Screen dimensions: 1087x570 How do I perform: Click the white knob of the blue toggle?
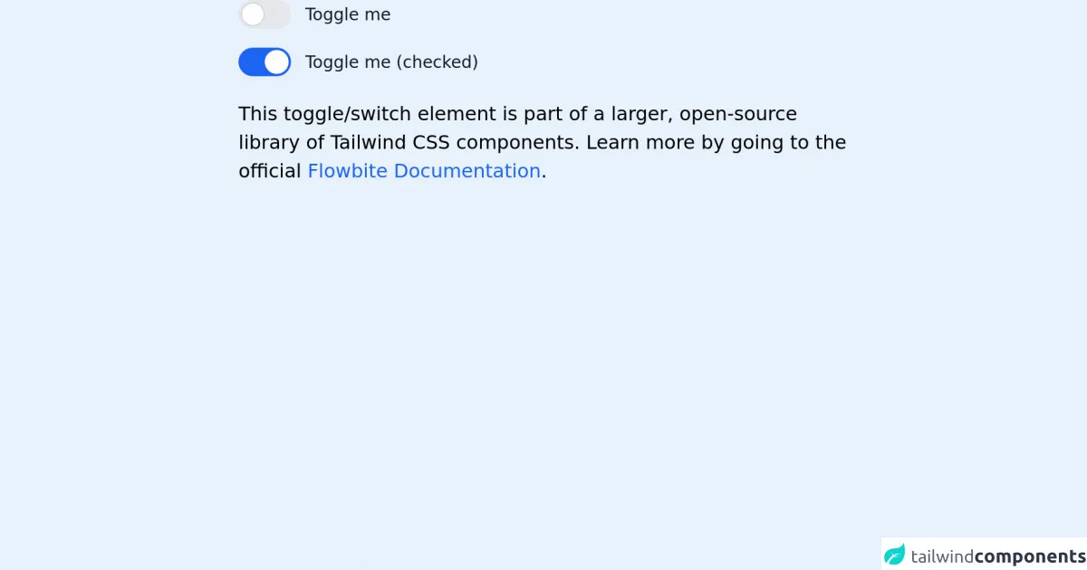pos(277,62)
